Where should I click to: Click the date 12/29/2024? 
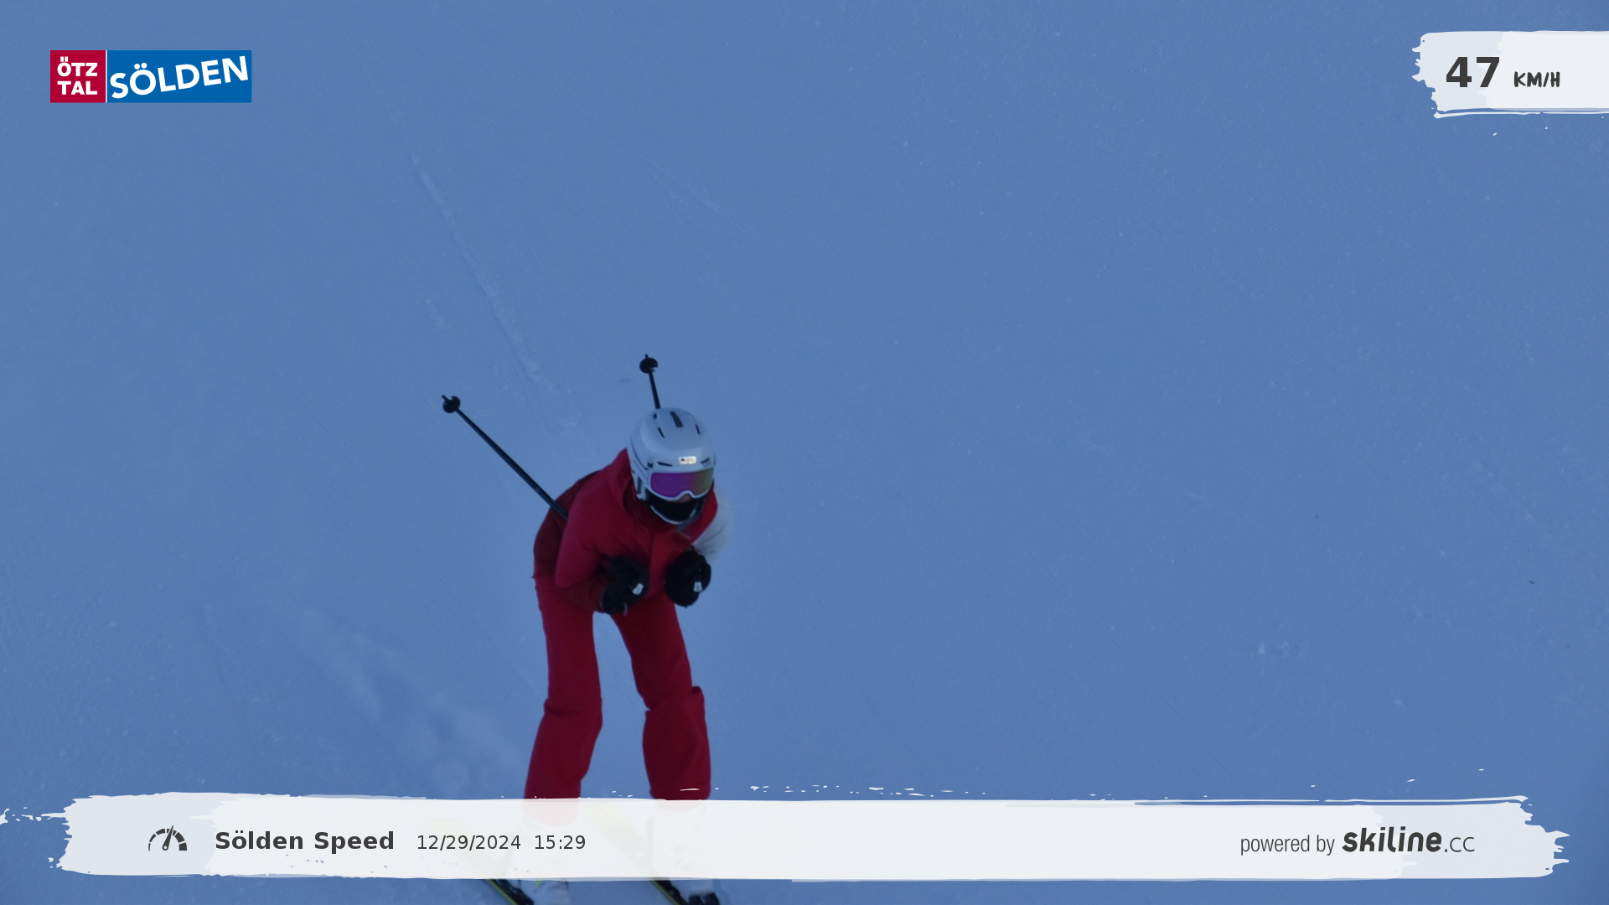[468, 842]
